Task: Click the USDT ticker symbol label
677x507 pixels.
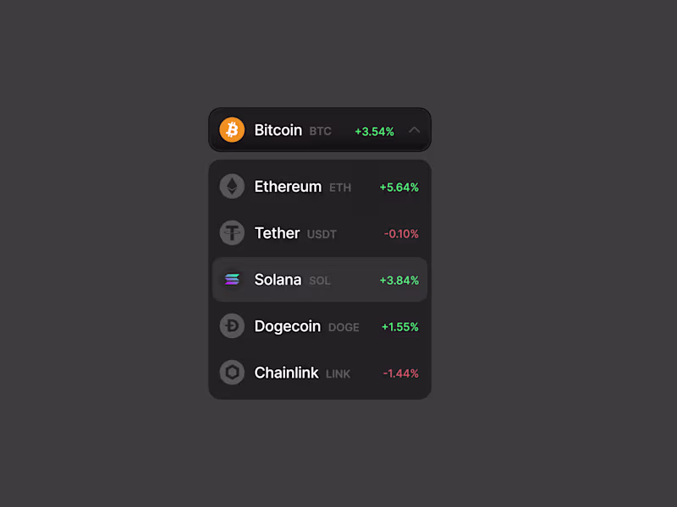Action: 322,234
